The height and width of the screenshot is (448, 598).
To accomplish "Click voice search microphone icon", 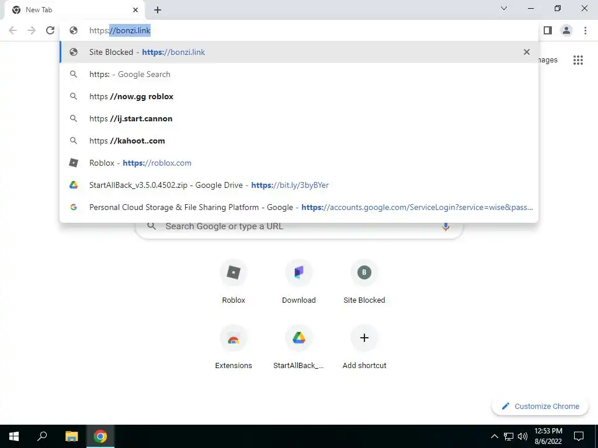I will [446, 226].
